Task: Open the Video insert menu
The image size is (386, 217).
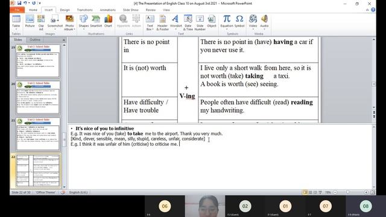Action: click(253, 22)
